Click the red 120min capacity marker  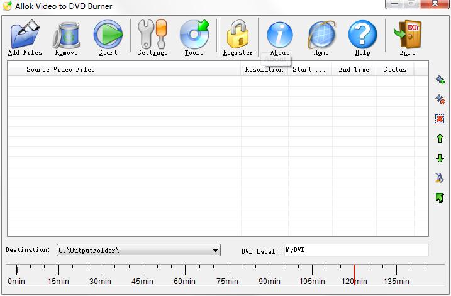click(354, 275)
